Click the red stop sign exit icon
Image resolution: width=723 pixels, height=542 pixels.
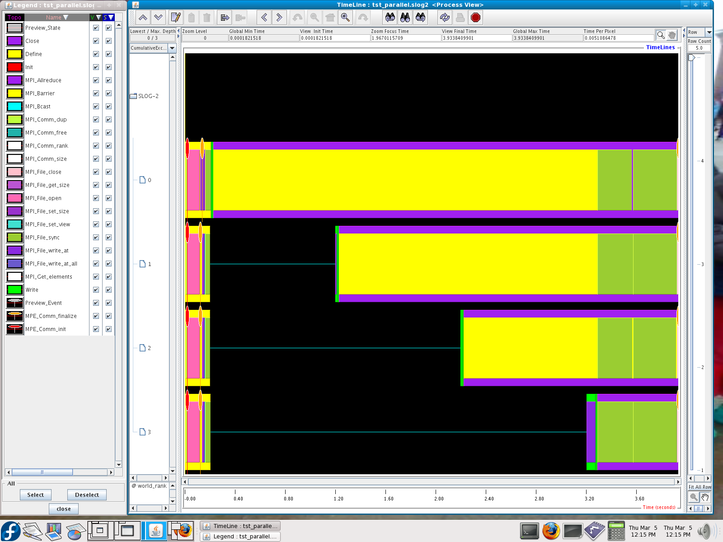pos(475,18)
